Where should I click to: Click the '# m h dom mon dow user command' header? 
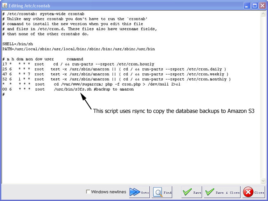pyautogui.click(x=43, y=59)
